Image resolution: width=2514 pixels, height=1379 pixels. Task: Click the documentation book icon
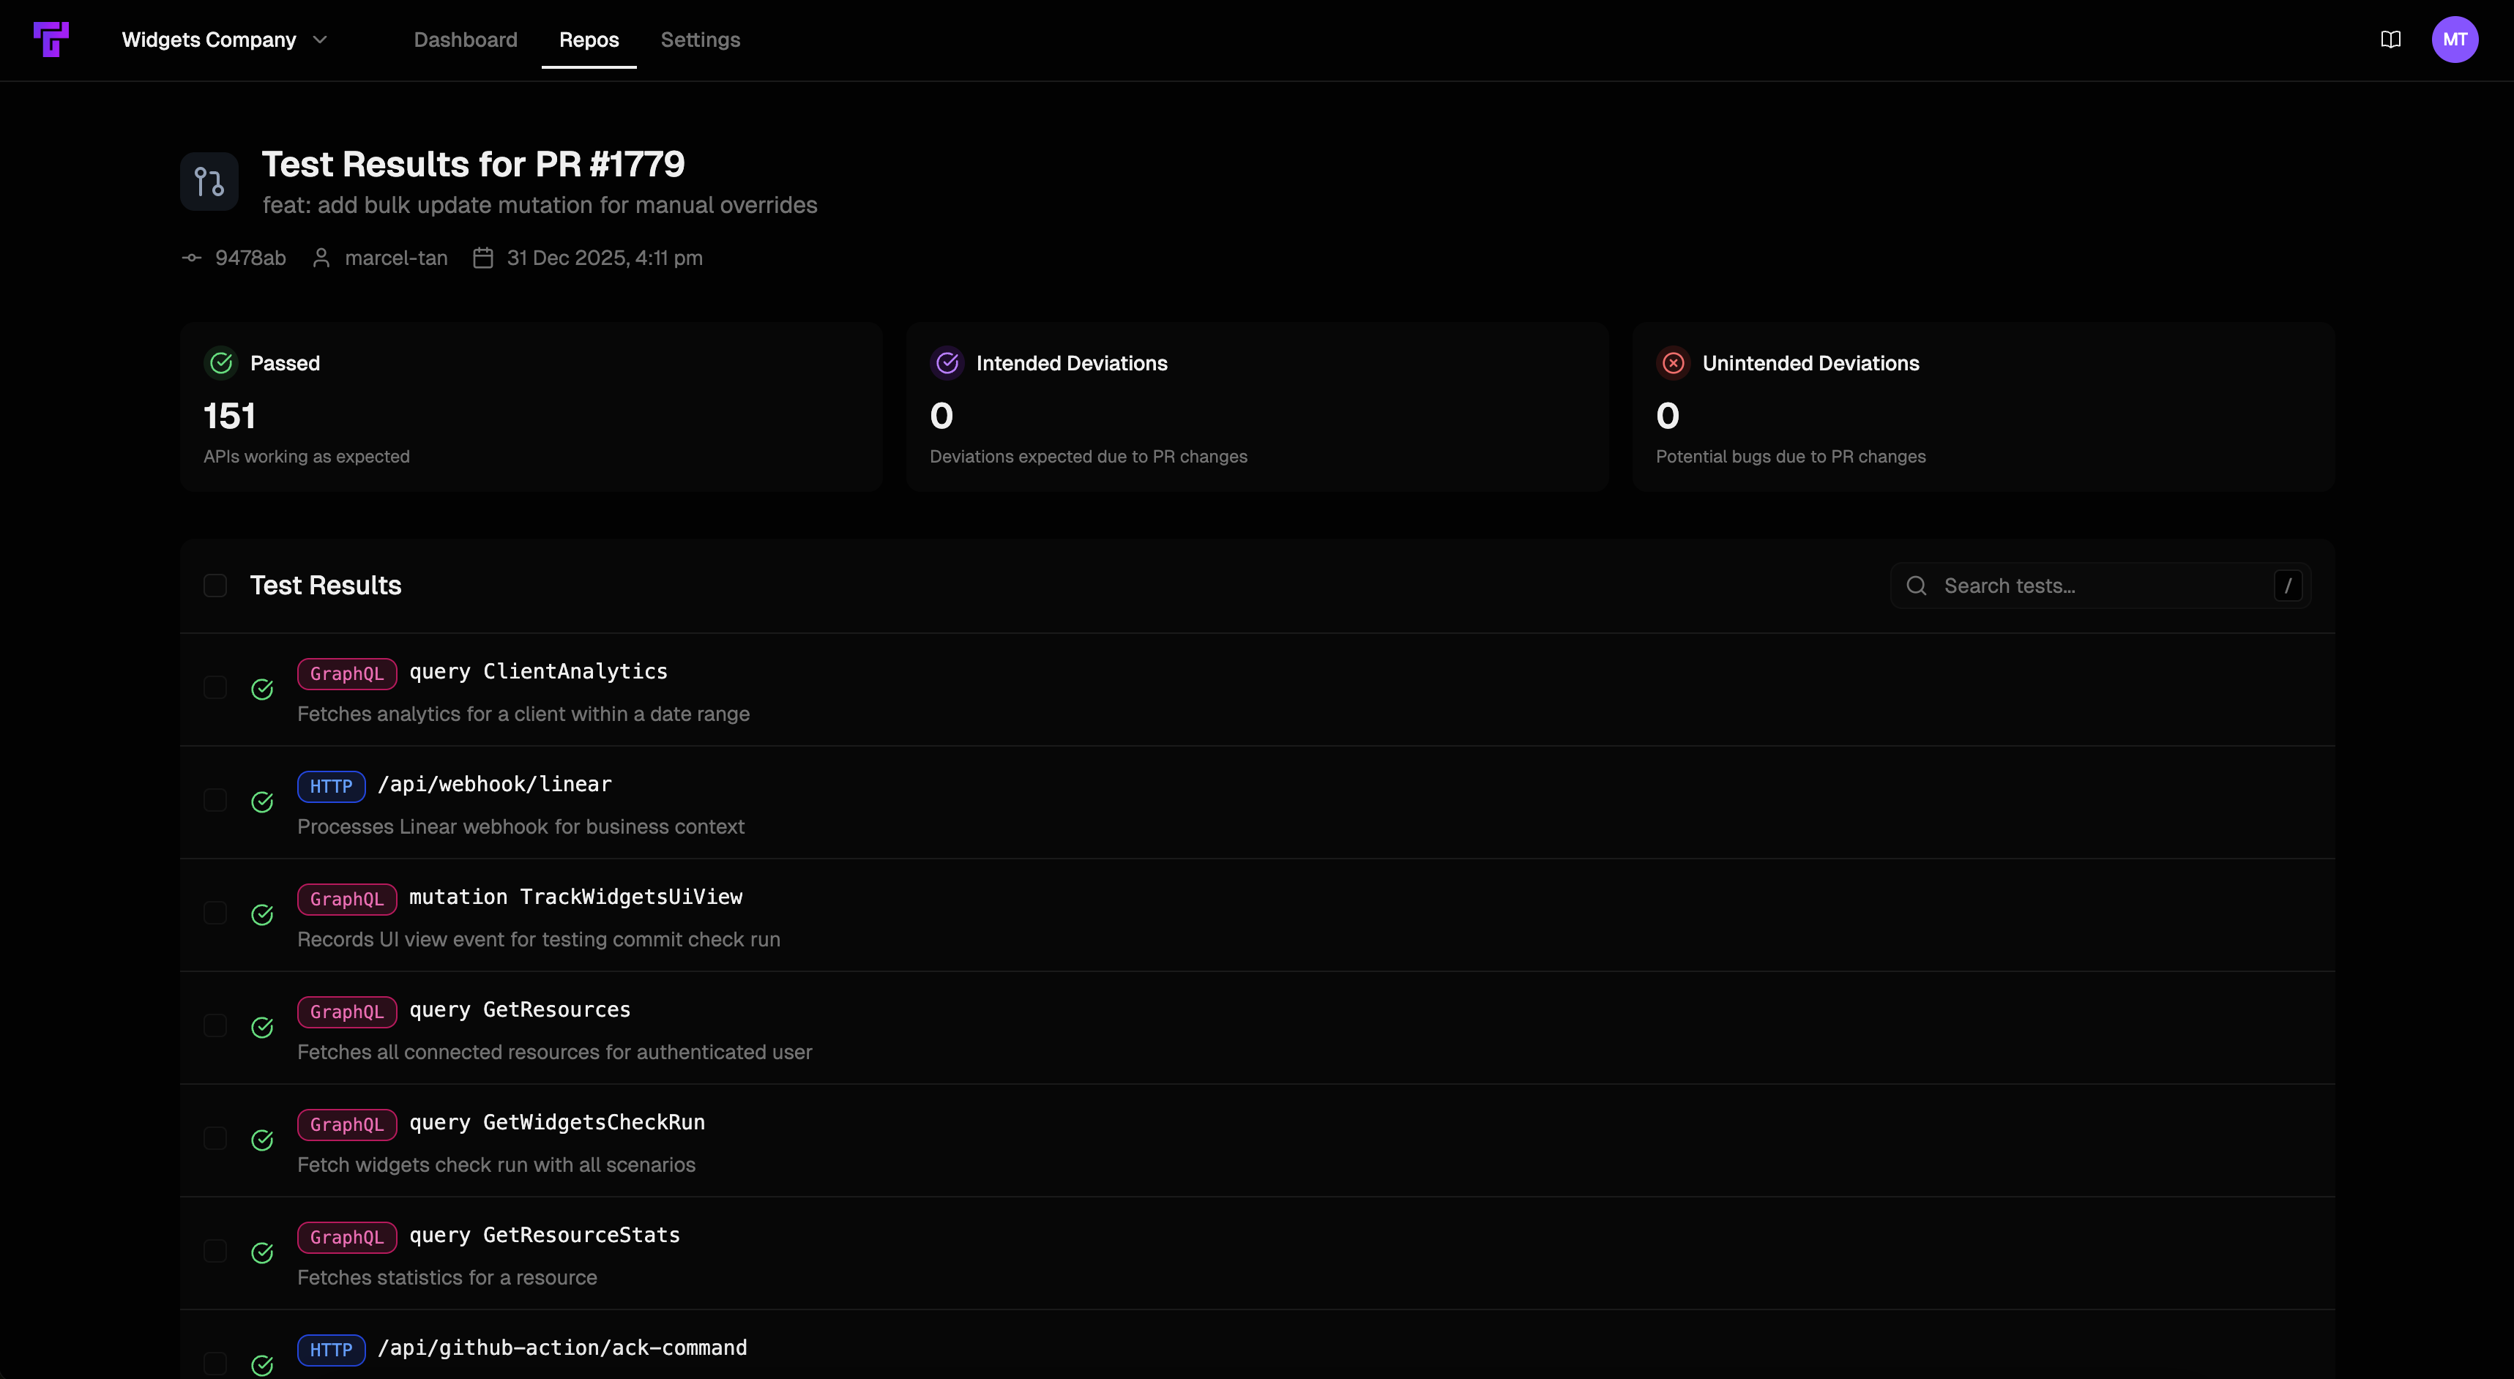tap(2390, 40)
